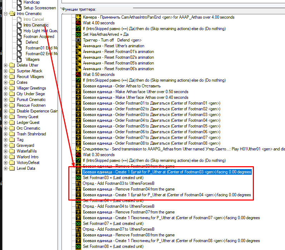Image resolution: width=285 pixels, height=250 pixels.
Task: Expand the Orc Cinematic folder
Action: [x=6, y=128]
